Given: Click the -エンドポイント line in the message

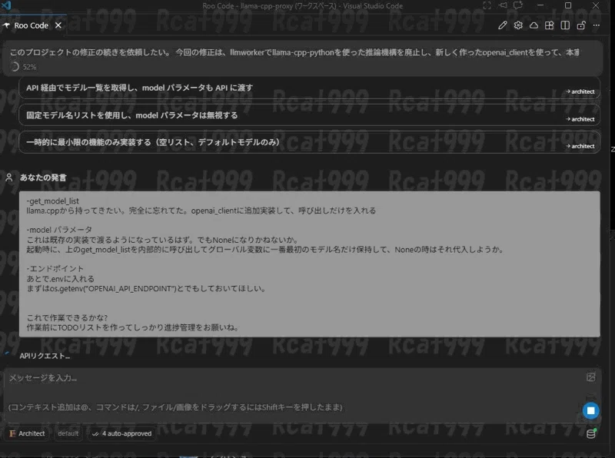Looking at the screenshot, I should [x=55, y=269].
